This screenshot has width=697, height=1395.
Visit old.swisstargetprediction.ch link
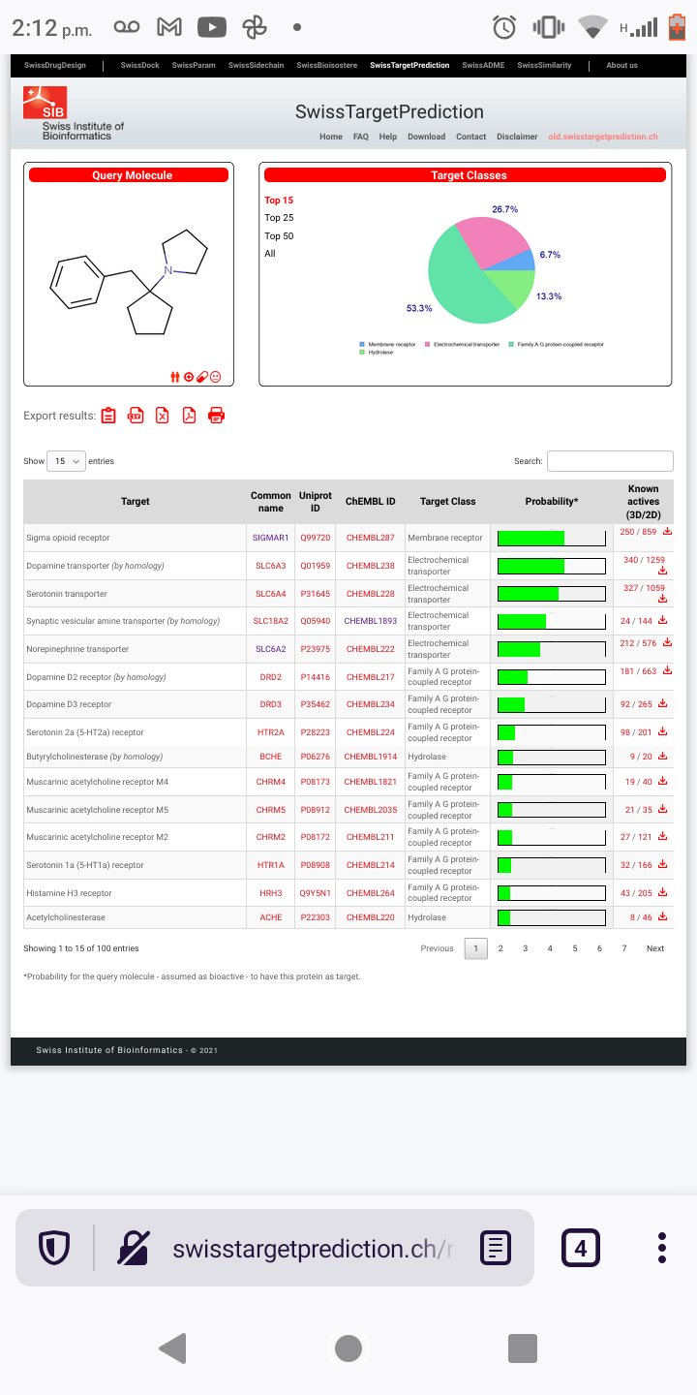[x=603, y=137]
